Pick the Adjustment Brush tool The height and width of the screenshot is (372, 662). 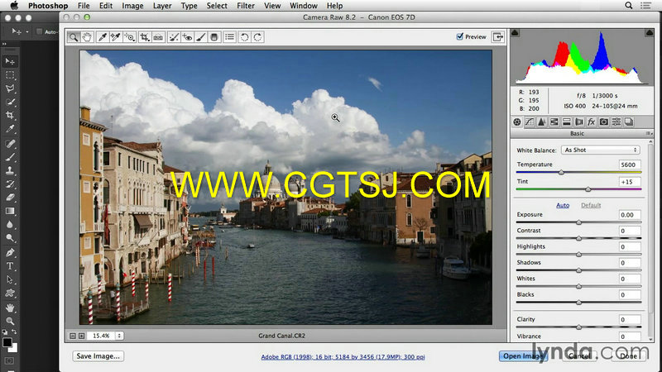201,37
